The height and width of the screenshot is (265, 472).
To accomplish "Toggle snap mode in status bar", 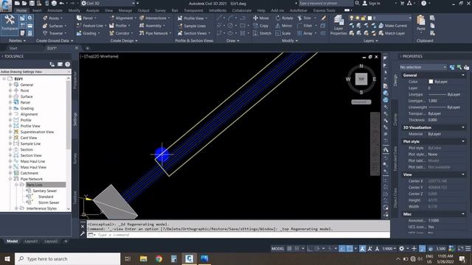I will tap(296, 249).
